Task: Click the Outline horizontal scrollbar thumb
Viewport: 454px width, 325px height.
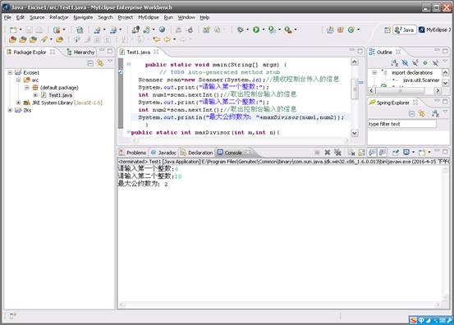Action: (x=400, y=90)
